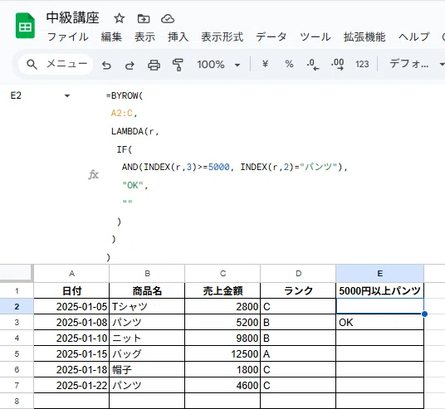Star the 中級講座 document
Viewport: 445px width, 409px height.
coord(120,19)
